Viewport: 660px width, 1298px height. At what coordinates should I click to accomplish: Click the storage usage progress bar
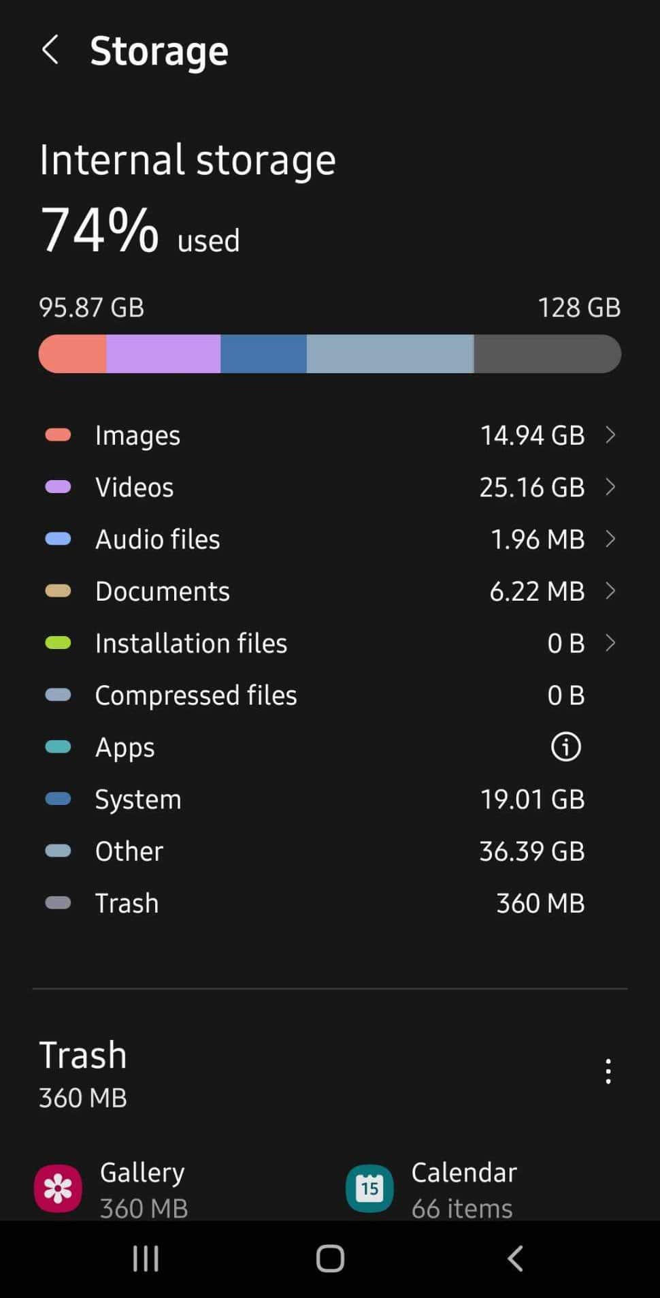pyautogui.click(x=329, y=353)
